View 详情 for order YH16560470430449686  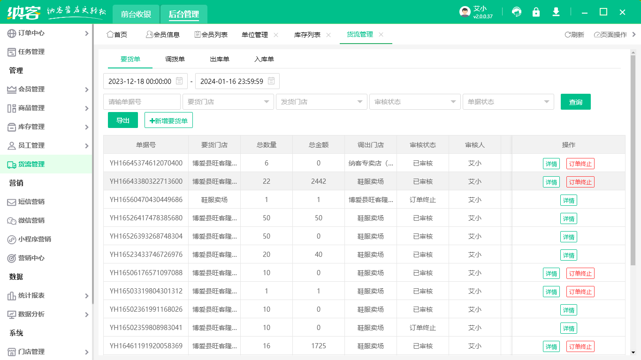(569, 200)
